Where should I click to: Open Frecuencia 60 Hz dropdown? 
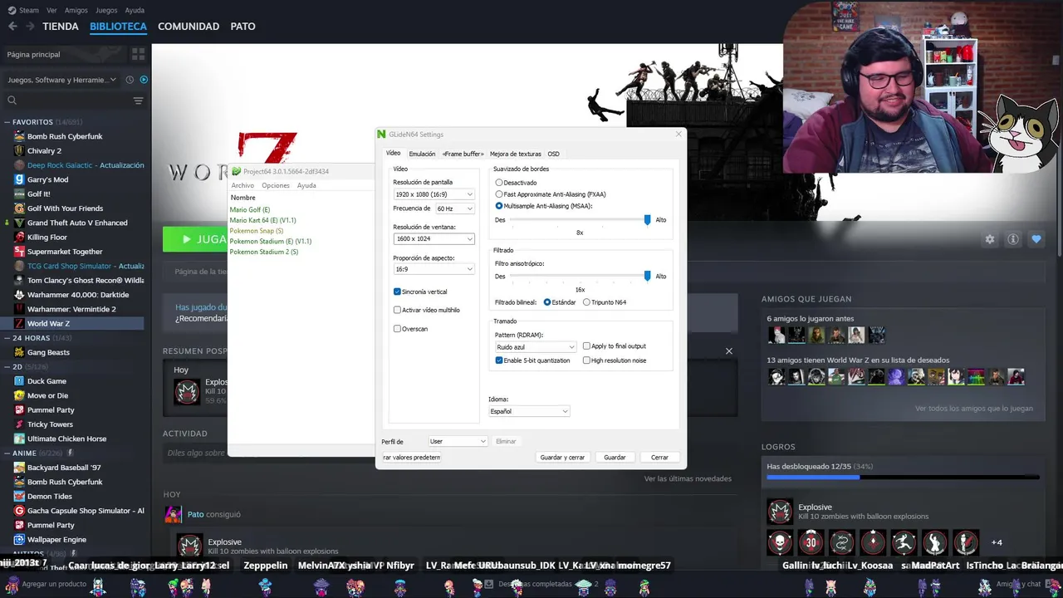[454, 208]
